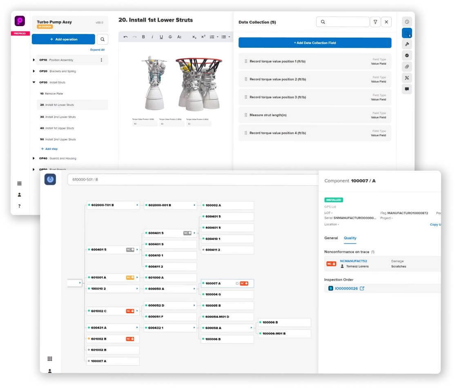This screenshot has width=455, height=388.
Task: Open the three-dot menu on OP10 row
Action: coord(101,60)
